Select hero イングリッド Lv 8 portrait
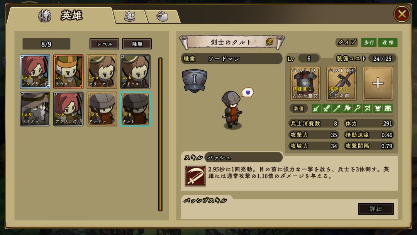 pyautogui.click(x=35, y=72)
